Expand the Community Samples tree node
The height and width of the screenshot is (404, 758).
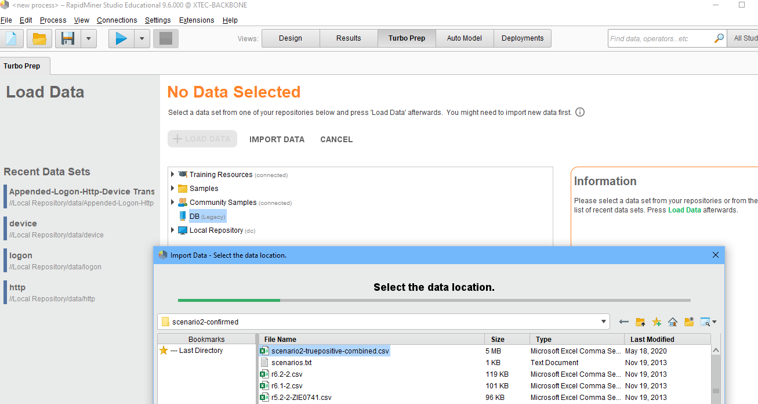[x=172, y=202]
